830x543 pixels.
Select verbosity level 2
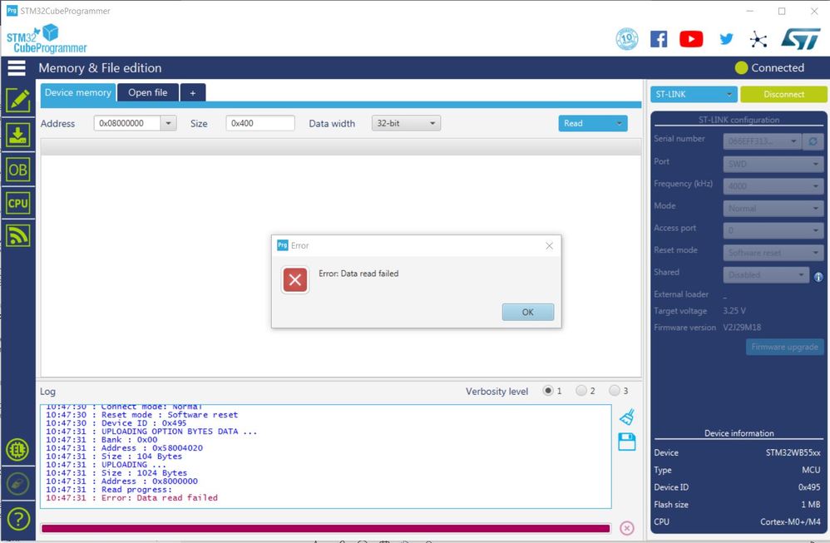[581, 391]
